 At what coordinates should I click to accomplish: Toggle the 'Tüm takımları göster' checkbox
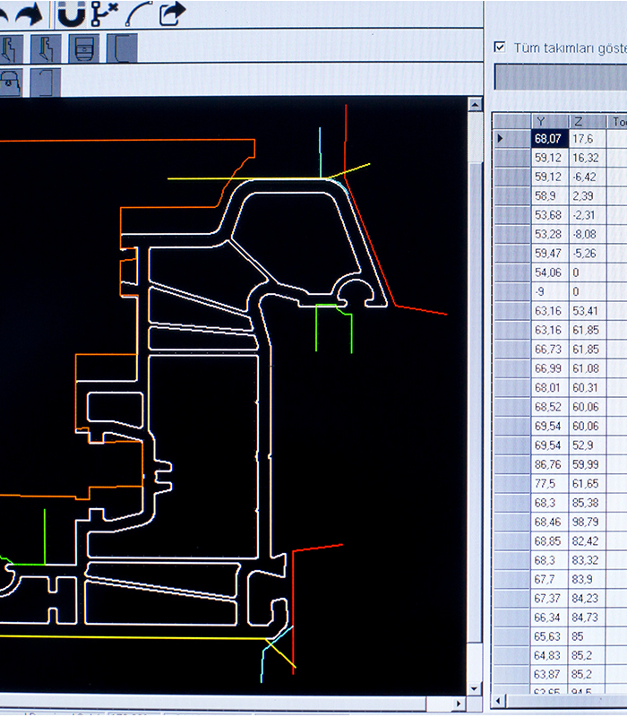tap(500, 47)
